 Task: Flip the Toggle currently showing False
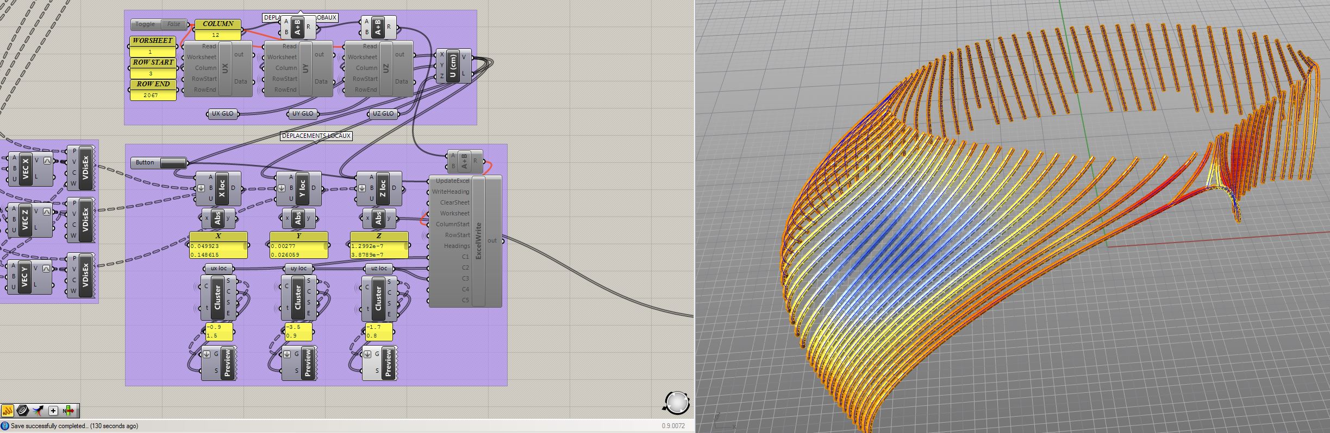point(173,24)
